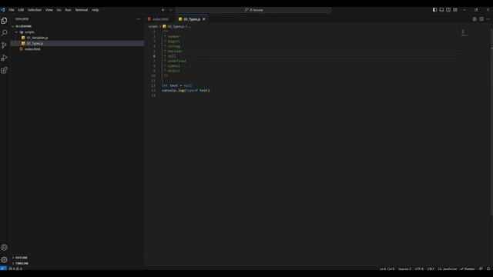Open 01_Variables.js in the Explorer

click(37, 38)
